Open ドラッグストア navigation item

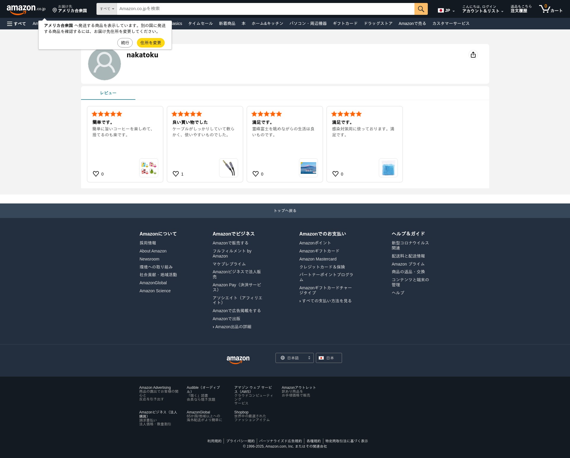378,23
